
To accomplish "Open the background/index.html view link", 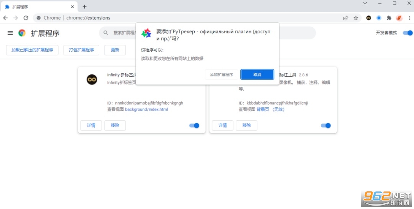I will pos(146,109).
